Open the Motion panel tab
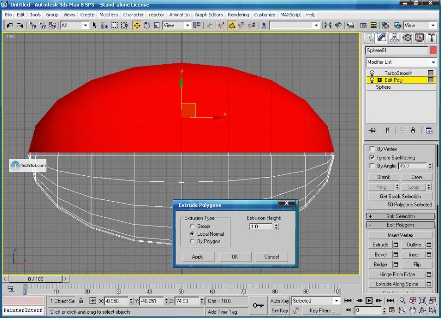Viewport: 441px width, 318px height. (x=407, y=38)
